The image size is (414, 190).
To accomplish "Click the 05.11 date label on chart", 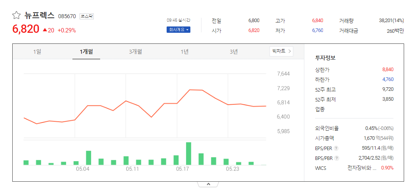I will [133, 169].
